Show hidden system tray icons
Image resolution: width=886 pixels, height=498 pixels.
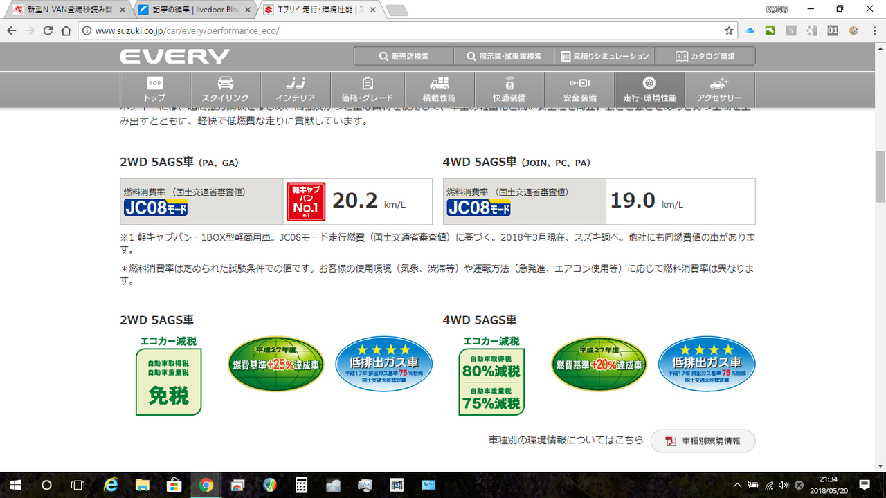(x=737, y=486)
